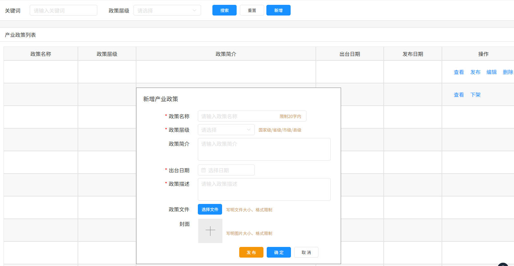
Task: Click 下架 link in the second table row
Action: point(475,95)
